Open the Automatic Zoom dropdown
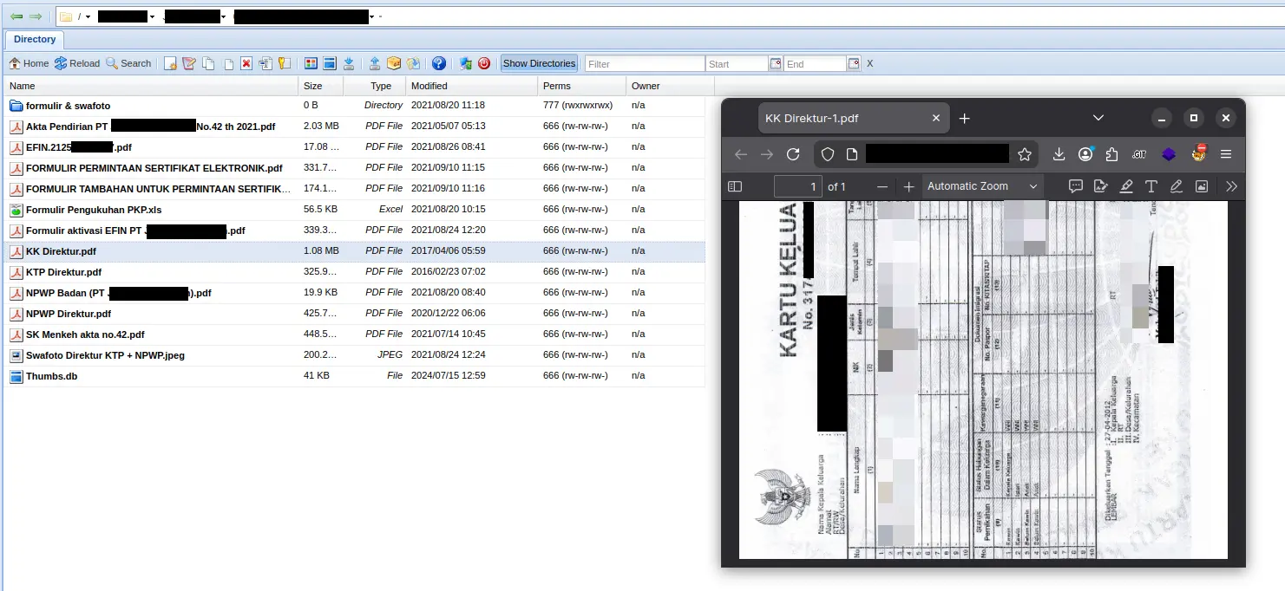The image size is (1285, 591). 982,186
